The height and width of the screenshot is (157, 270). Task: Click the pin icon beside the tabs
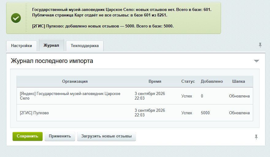coord(260,45)
